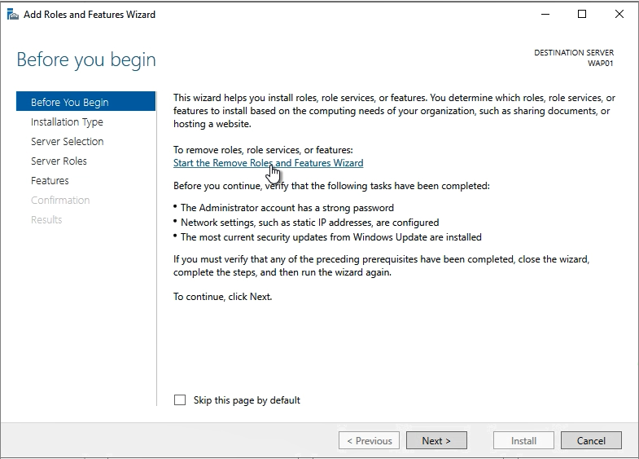639x459 pixels.
Task: Select the Before You Begin step
Action: click(x=86, y=102)
